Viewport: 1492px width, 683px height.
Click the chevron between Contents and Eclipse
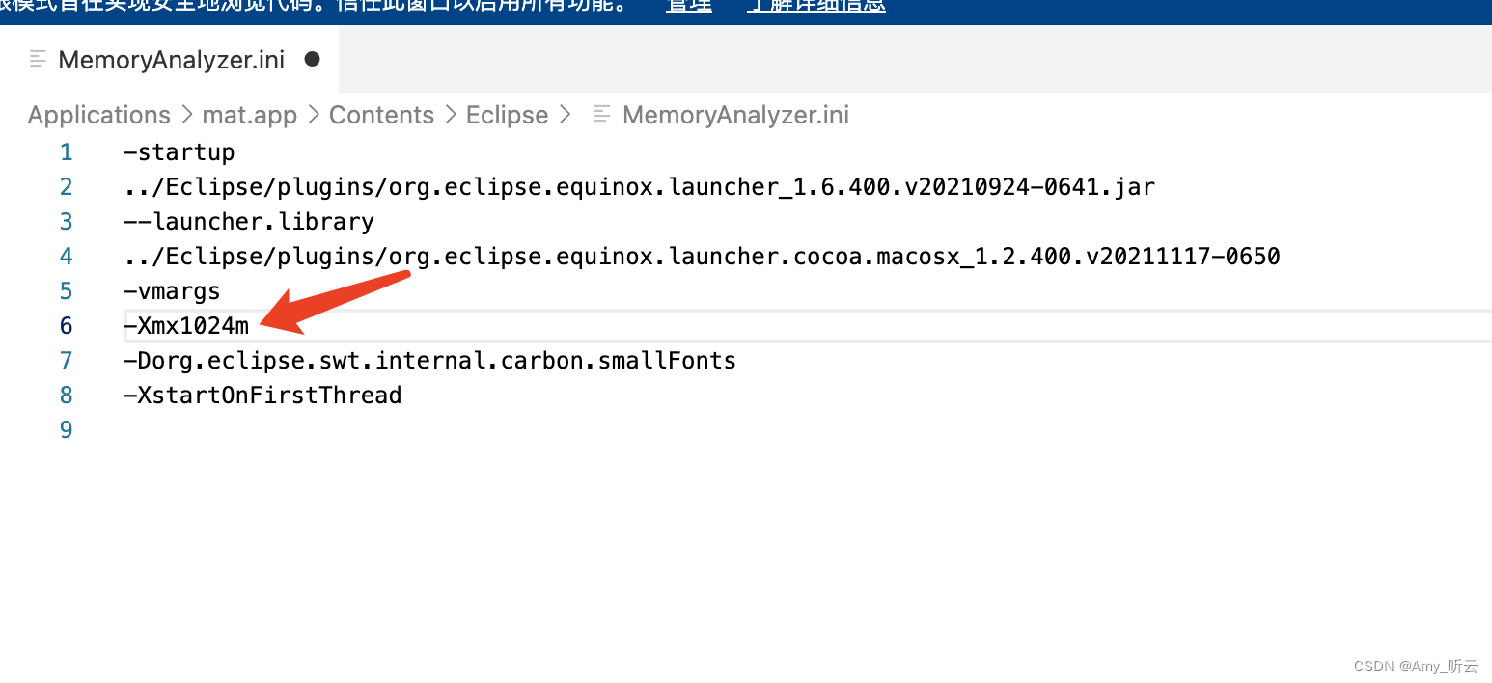tap(449, 114)
